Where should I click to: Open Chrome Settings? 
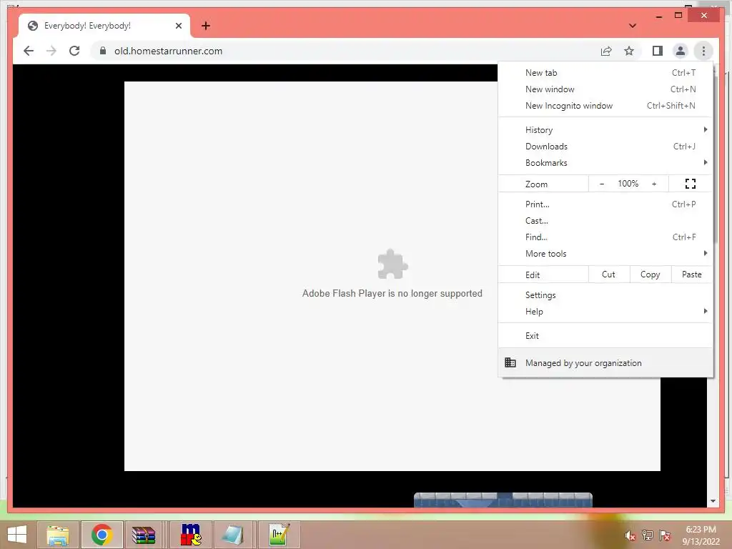tap(605, 295)
